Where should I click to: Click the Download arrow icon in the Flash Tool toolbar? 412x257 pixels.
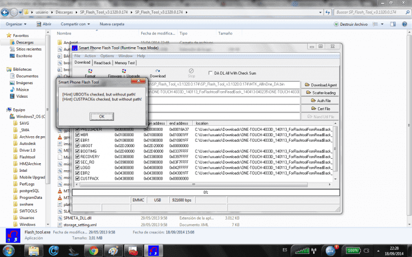158,71
